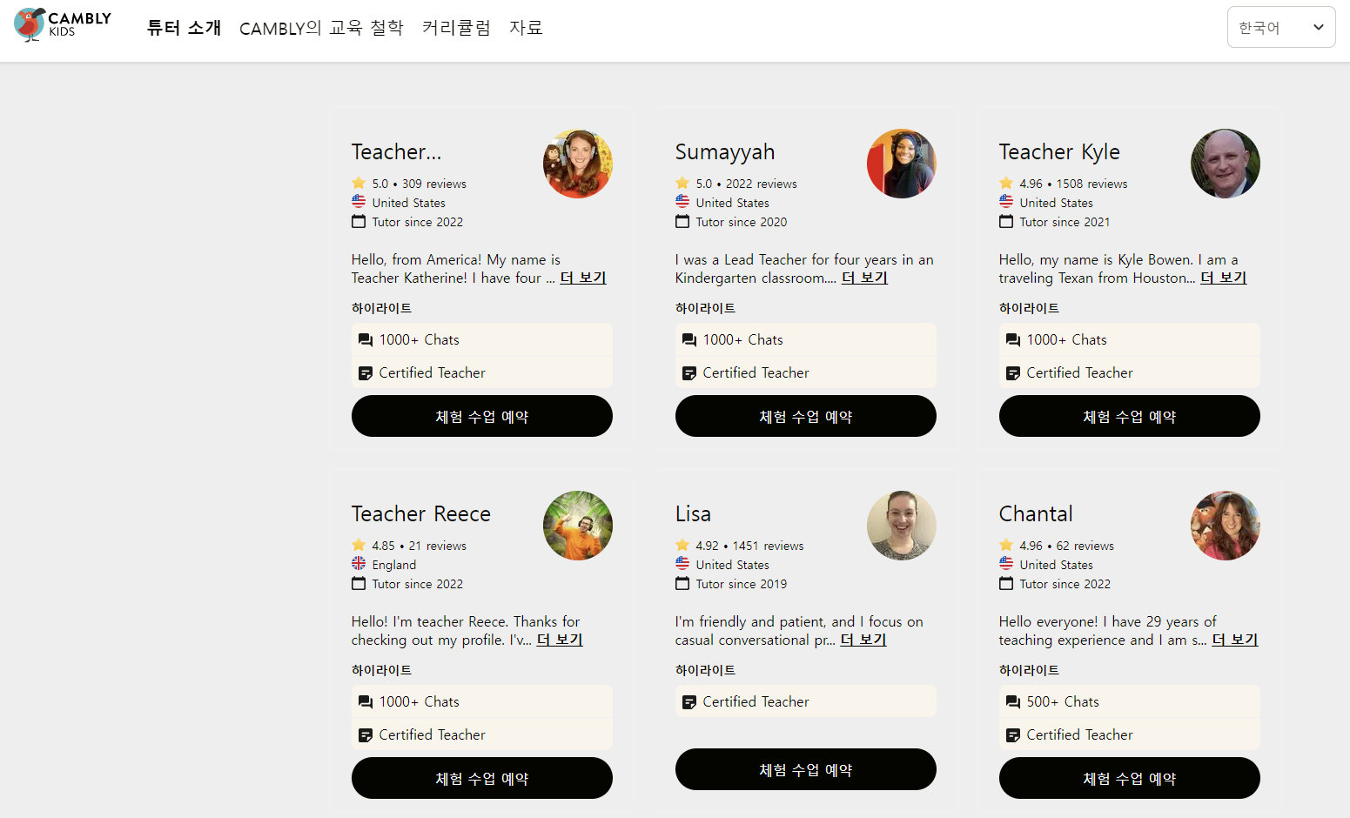Book a trial lesson with Lisa
Viewport: 1350px width, 818px height.
click(x=805, y=769)
